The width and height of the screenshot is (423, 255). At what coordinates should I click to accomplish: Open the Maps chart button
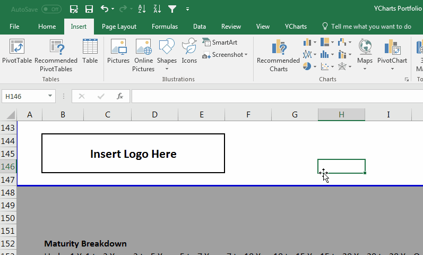click(365, 51)
